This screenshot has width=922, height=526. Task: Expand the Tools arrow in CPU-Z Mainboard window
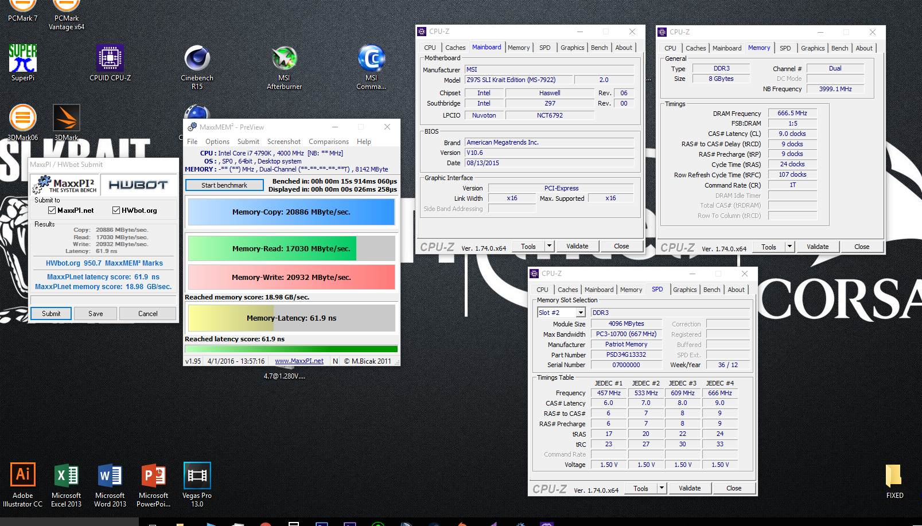549,246
